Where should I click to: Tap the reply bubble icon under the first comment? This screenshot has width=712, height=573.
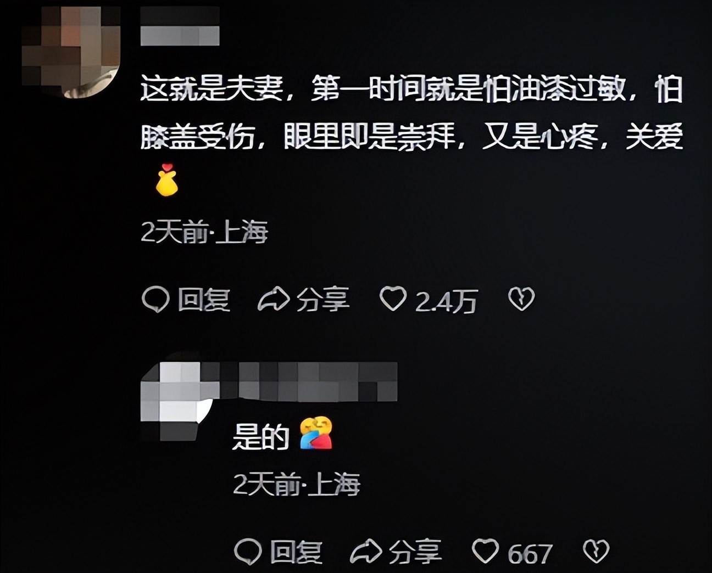[x=155, y=300]
